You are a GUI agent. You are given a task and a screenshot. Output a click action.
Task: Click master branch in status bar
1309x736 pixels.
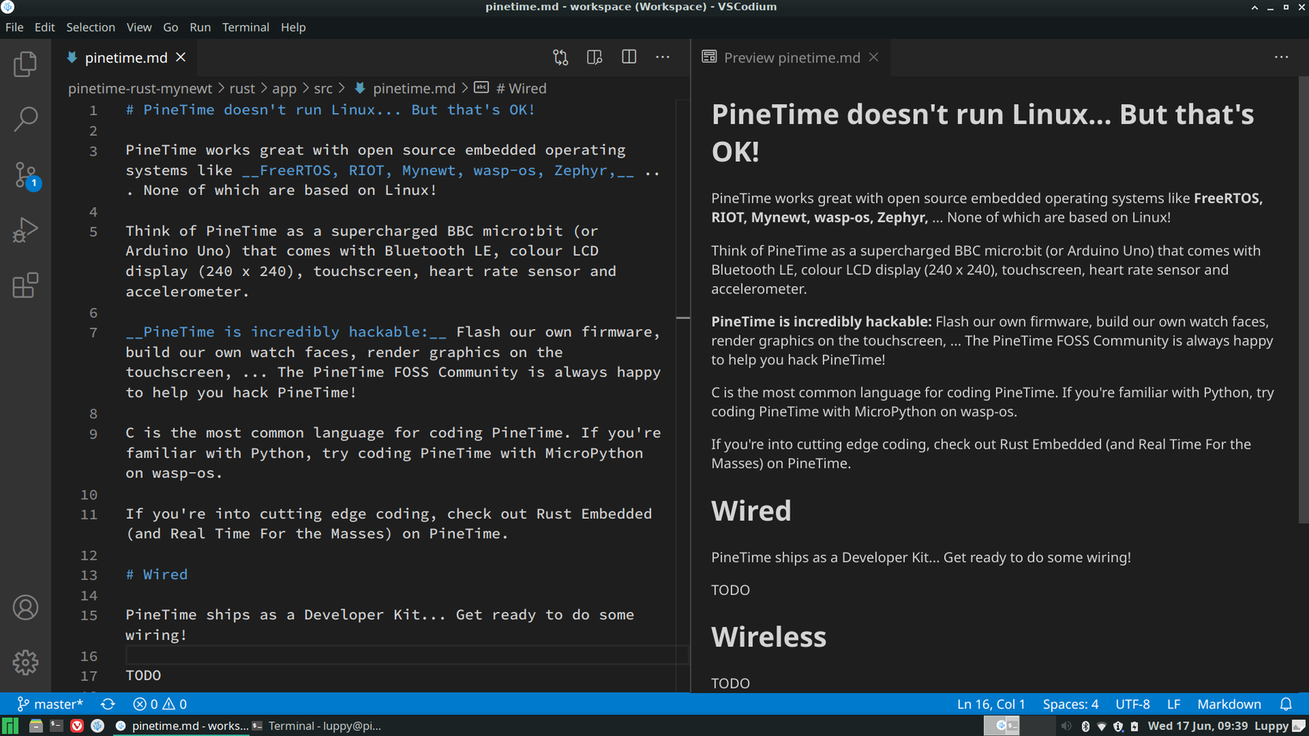click(x=51, y=704)
